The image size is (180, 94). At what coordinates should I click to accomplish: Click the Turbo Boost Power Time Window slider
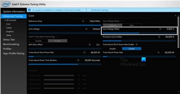pos(65,64)
